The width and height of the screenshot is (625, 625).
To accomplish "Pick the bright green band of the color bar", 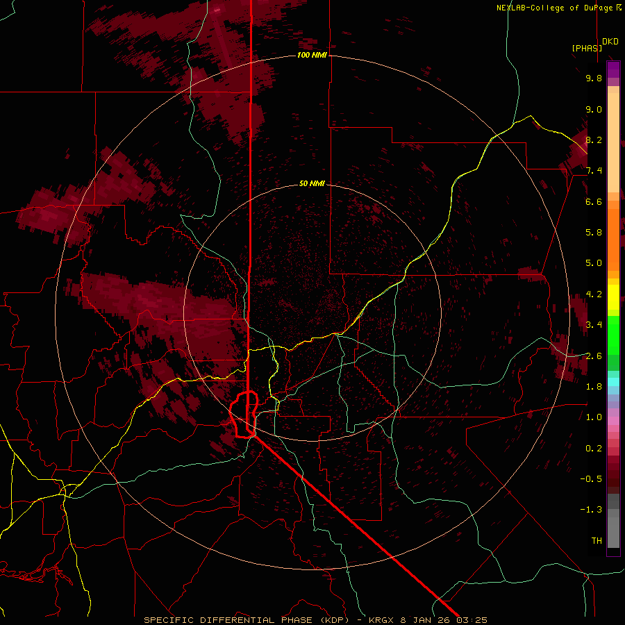I will coord(613,335).
